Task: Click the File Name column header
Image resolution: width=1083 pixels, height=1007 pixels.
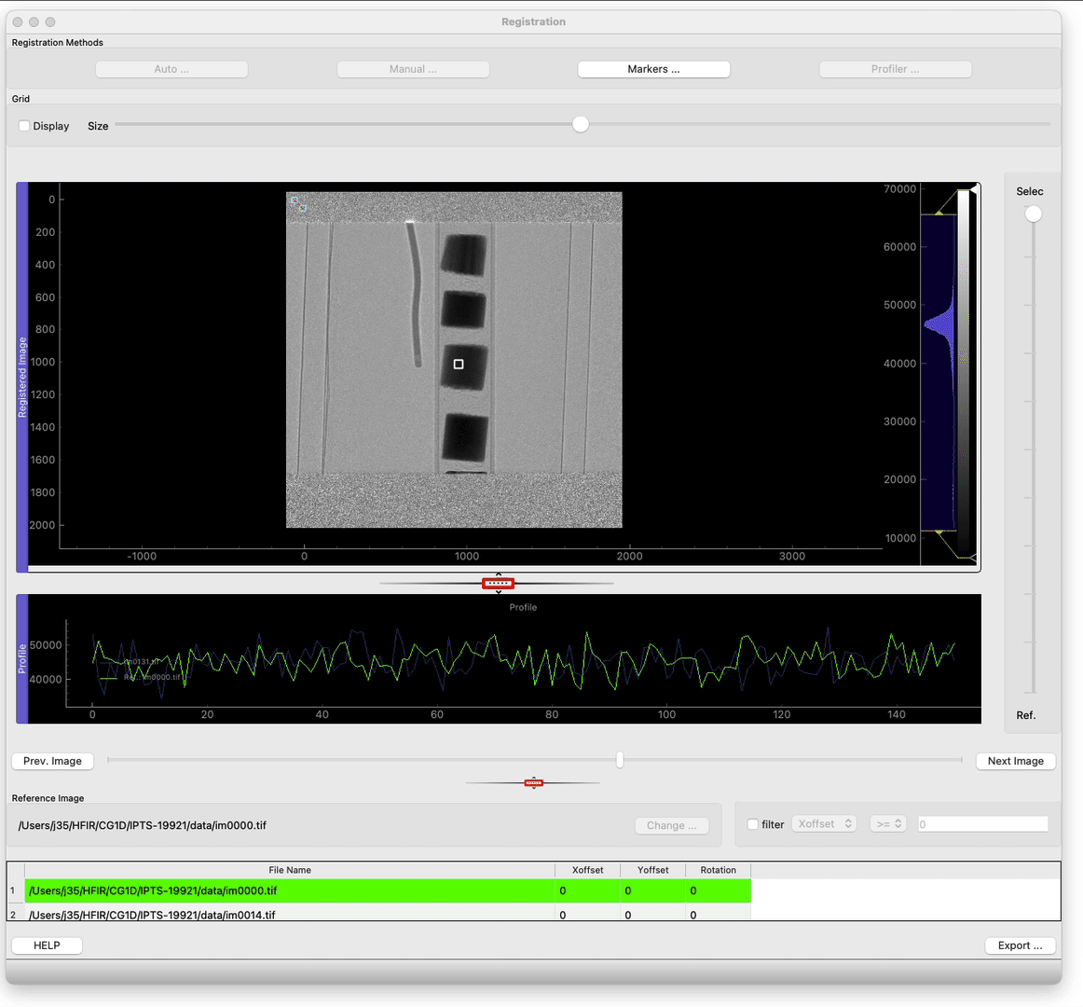Action: (x=289, y=870)
